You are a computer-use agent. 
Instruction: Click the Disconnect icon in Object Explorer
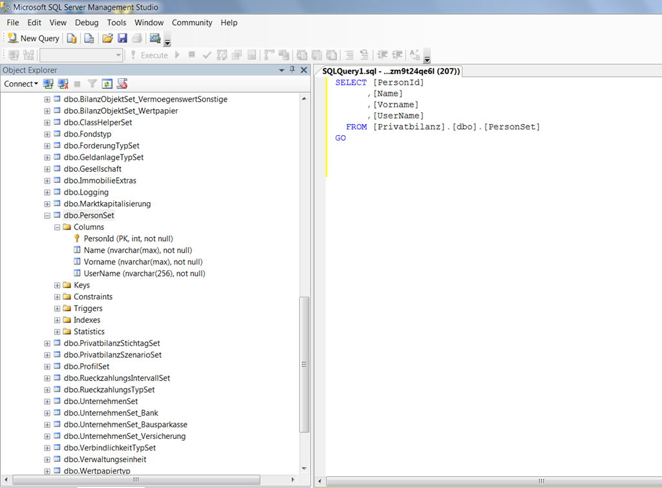(x=63, y=84)
